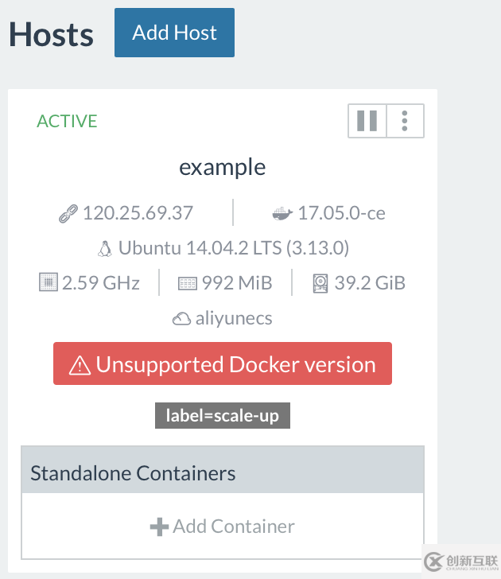Click the disk storage icon
Screen dimensions: 501x579
(320, 283)
